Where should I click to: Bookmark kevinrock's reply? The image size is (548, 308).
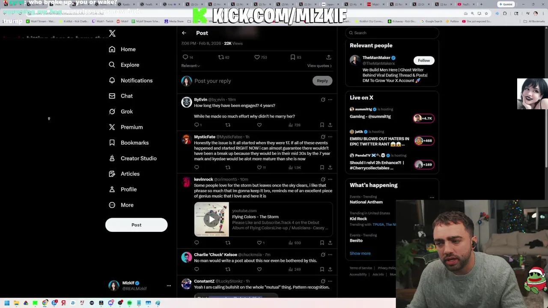tap(322, 243)
